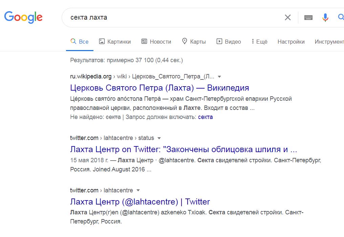Click 'секта' must-include link

[x=205, y=117]
